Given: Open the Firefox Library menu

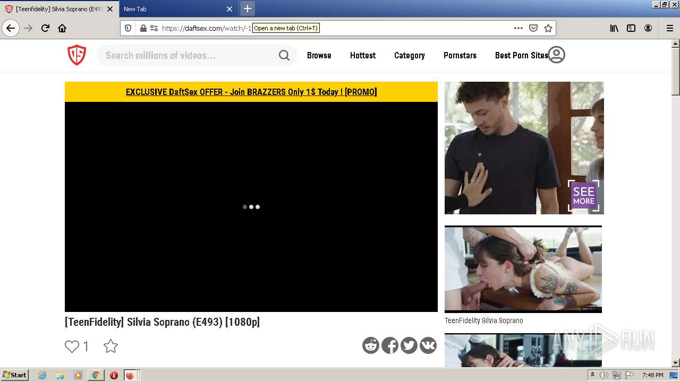Looking at the screenshot, I should [x=614, y=28].
